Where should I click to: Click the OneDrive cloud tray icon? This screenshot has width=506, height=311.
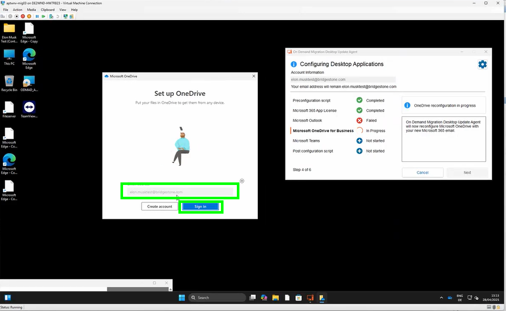point(450,298)
